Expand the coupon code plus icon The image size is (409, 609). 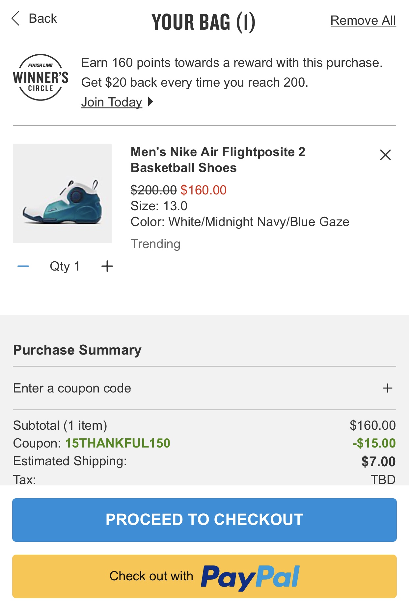pyautogui.click(x=388, y=388)
